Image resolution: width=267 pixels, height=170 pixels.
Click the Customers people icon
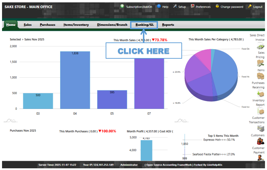tap(260, 141)
